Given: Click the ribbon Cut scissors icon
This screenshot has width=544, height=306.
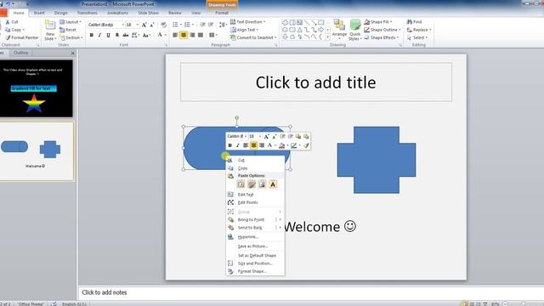Looking at the screenshot, I should (8, 22).
